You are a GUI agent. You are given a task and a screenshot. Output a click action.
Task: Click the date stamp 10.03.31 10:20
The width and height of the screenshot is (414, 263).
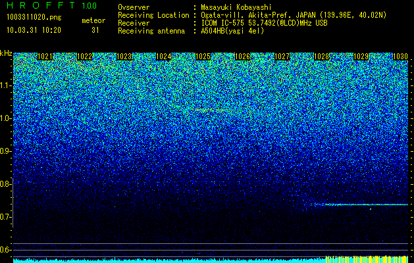(34, 30)
